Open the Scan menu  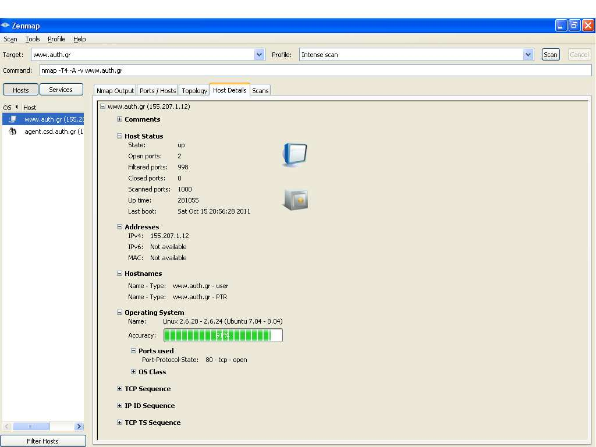(x=10, y=39)
